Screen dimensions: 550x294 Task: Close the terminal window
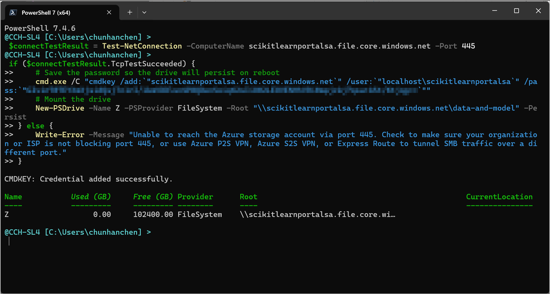coord(538,11)
